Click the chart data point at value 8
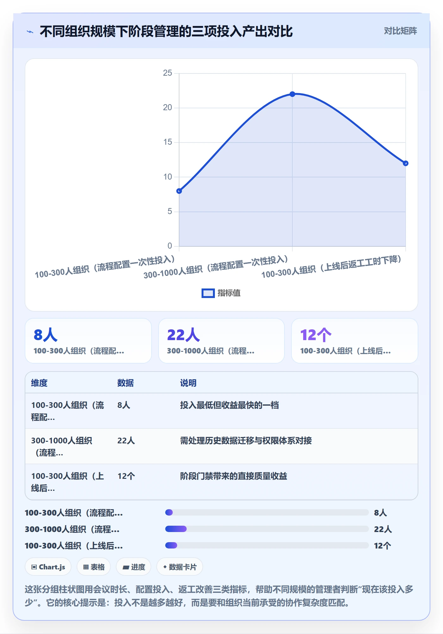443x634 pixels. click(x=179, y=191)
